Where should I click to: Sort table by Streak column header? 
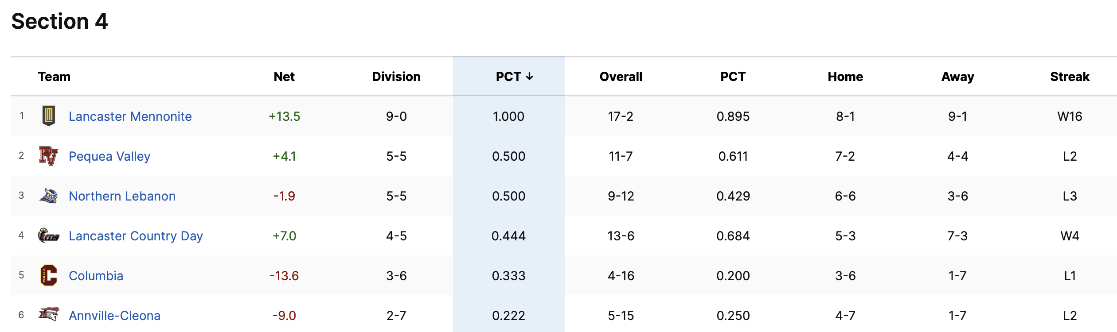(1070, 77)
